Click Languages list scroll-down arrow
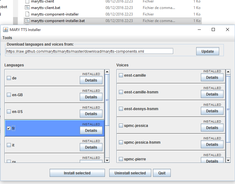The width and height of the screenshot is (235, 184). point(107,160)
